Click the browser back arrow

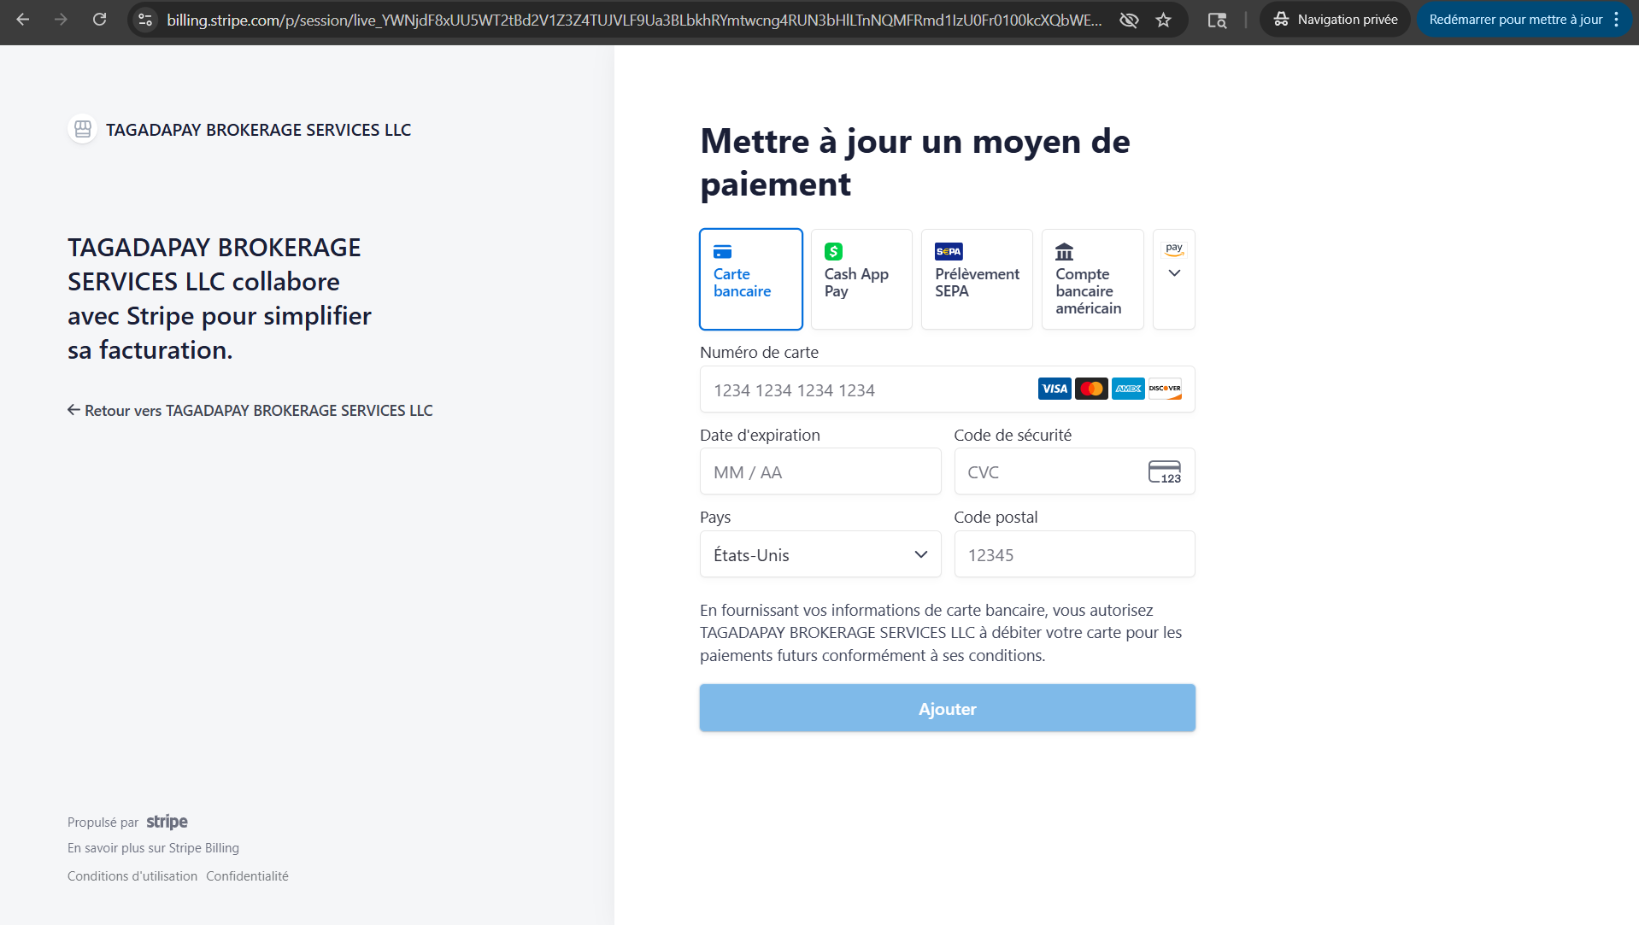(x=23, y=19)
